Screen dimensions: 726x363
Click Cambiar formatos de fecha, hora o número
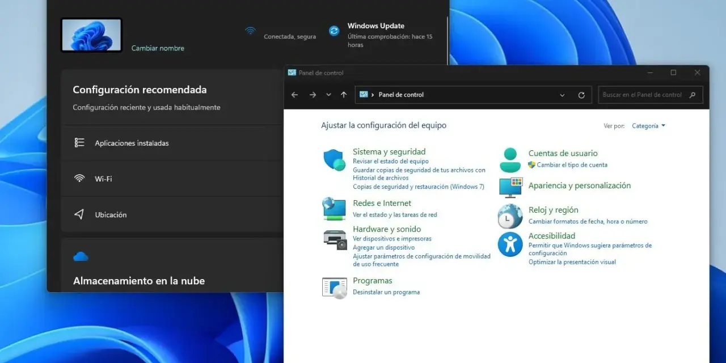point(588,222)
